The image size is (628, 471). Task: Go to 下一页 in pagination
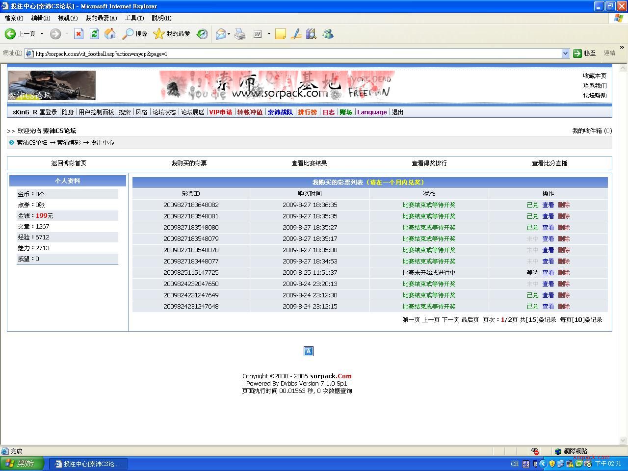click(x=450, y=320)
